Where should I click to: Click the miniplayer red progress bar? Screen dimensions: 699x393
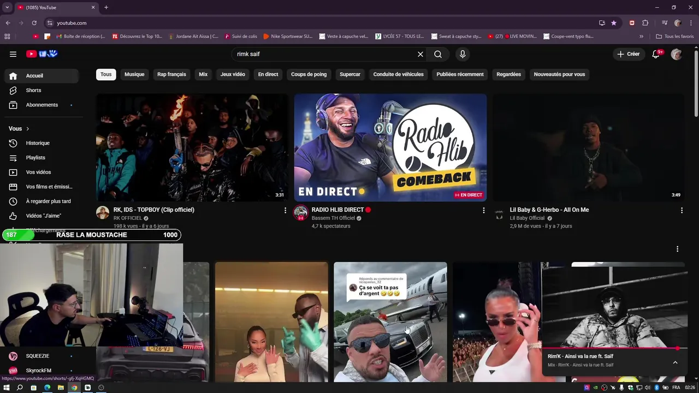pos(614,348)
